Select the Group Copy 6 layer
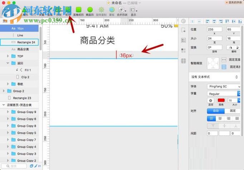 (19, 119)
